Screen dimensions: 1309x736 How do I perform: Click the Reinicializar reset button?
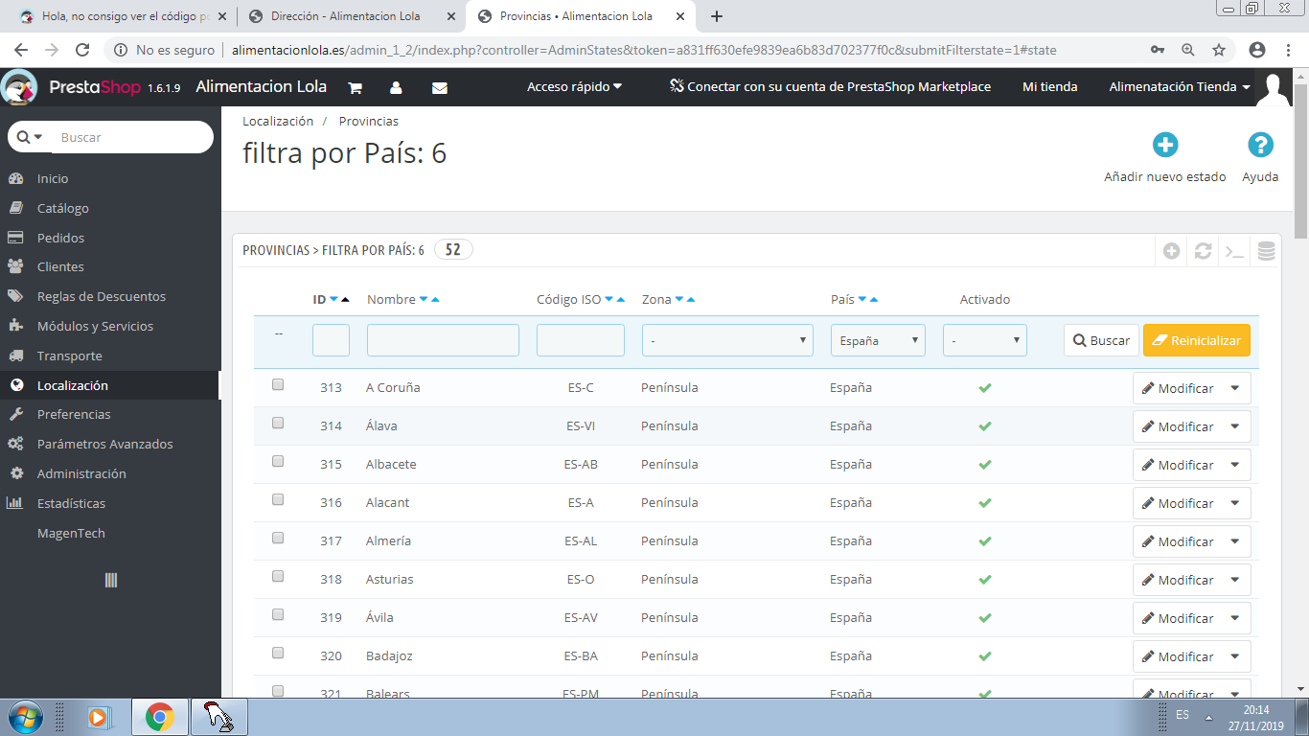click(x=1197, y=340)
